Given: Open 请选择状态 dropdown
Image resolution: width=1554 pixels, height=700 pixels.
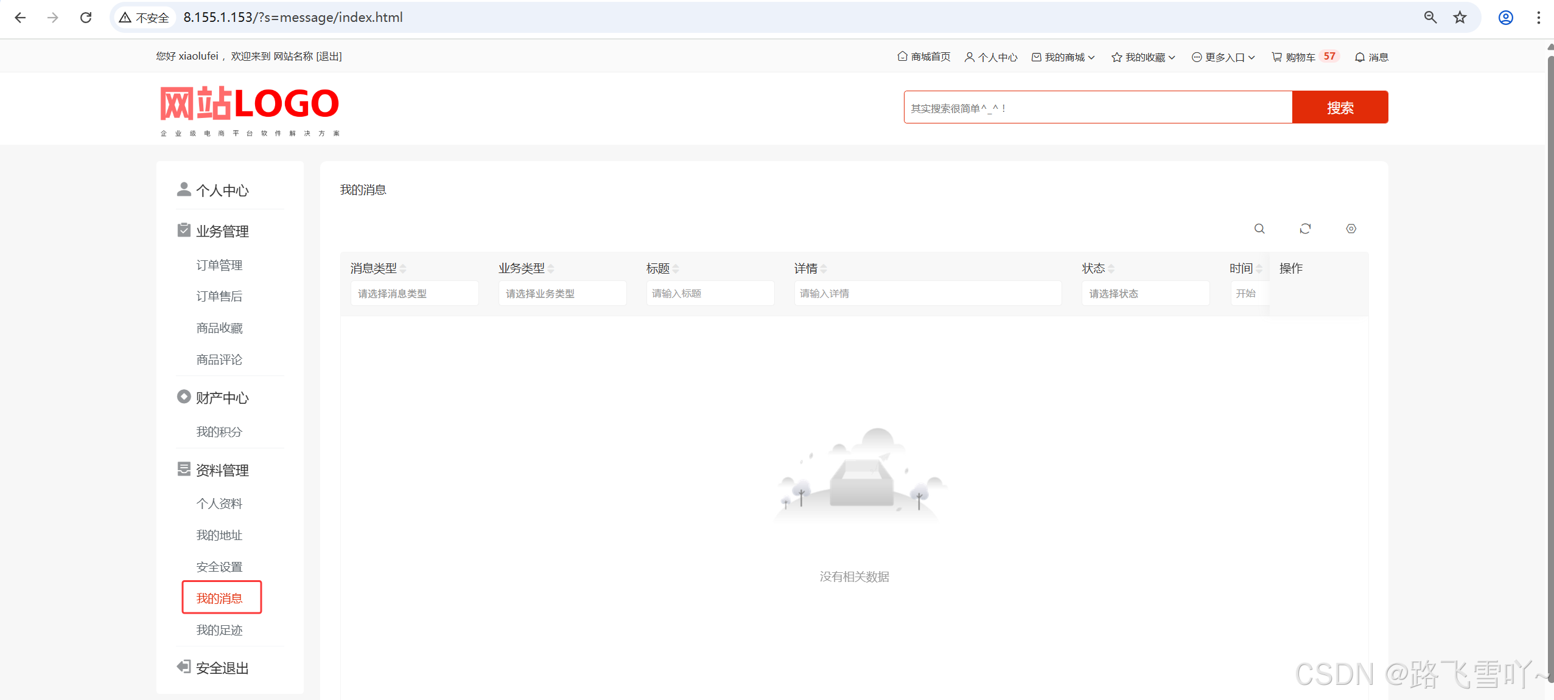Looking at the screenshot, I should tap(1144, 294).
